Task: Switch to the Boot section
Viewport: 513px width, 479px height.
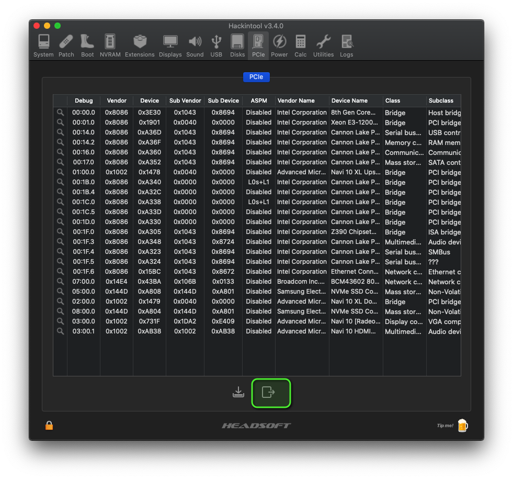Action: pos(87,46)
